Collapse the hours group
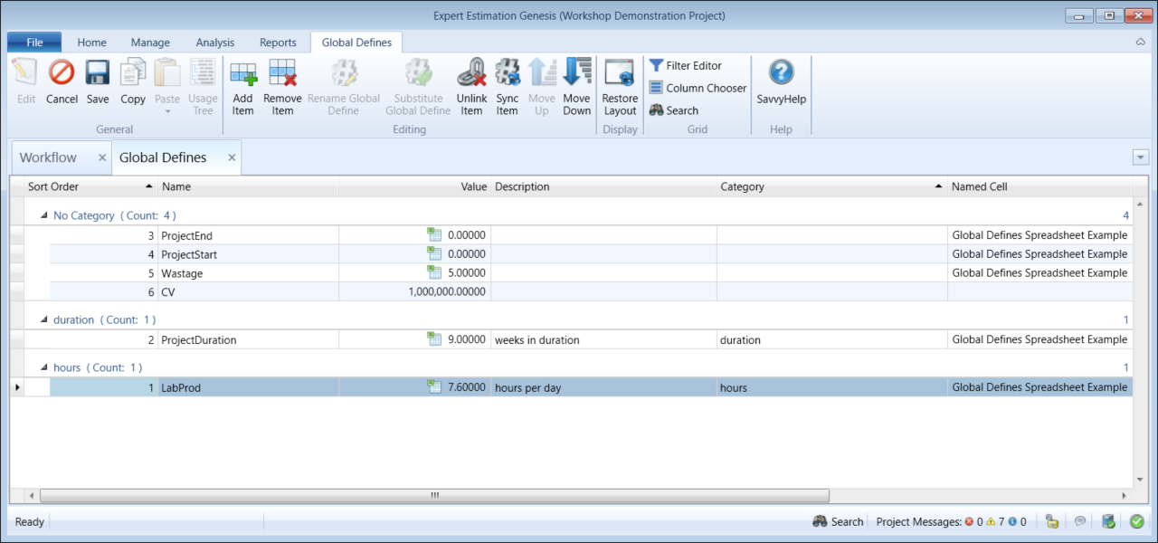1158x543 pixels. (43, 368)
